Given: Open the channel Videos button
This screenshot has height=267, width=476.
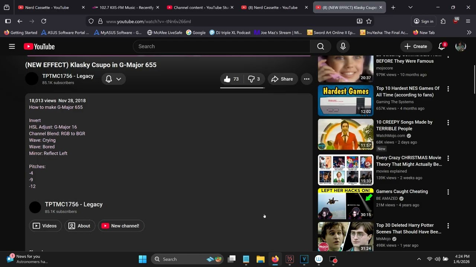Looking at the screenshot, I should tap(45, 226).
